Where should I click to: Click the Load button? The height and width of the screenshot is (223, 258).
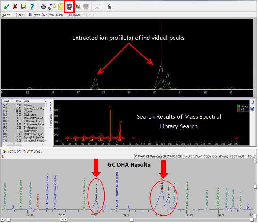click(x=6, y=15)
